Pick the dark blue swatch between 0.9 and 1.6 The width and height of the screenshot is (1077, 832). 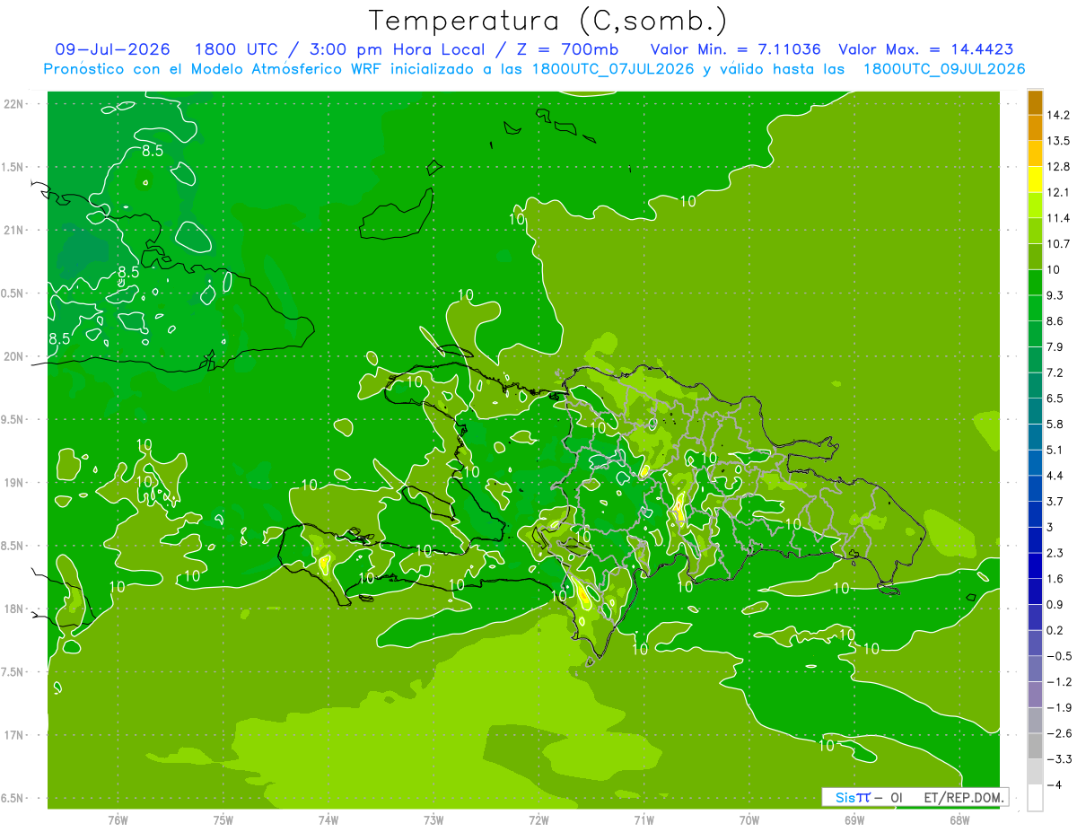tap(1035, 591)
